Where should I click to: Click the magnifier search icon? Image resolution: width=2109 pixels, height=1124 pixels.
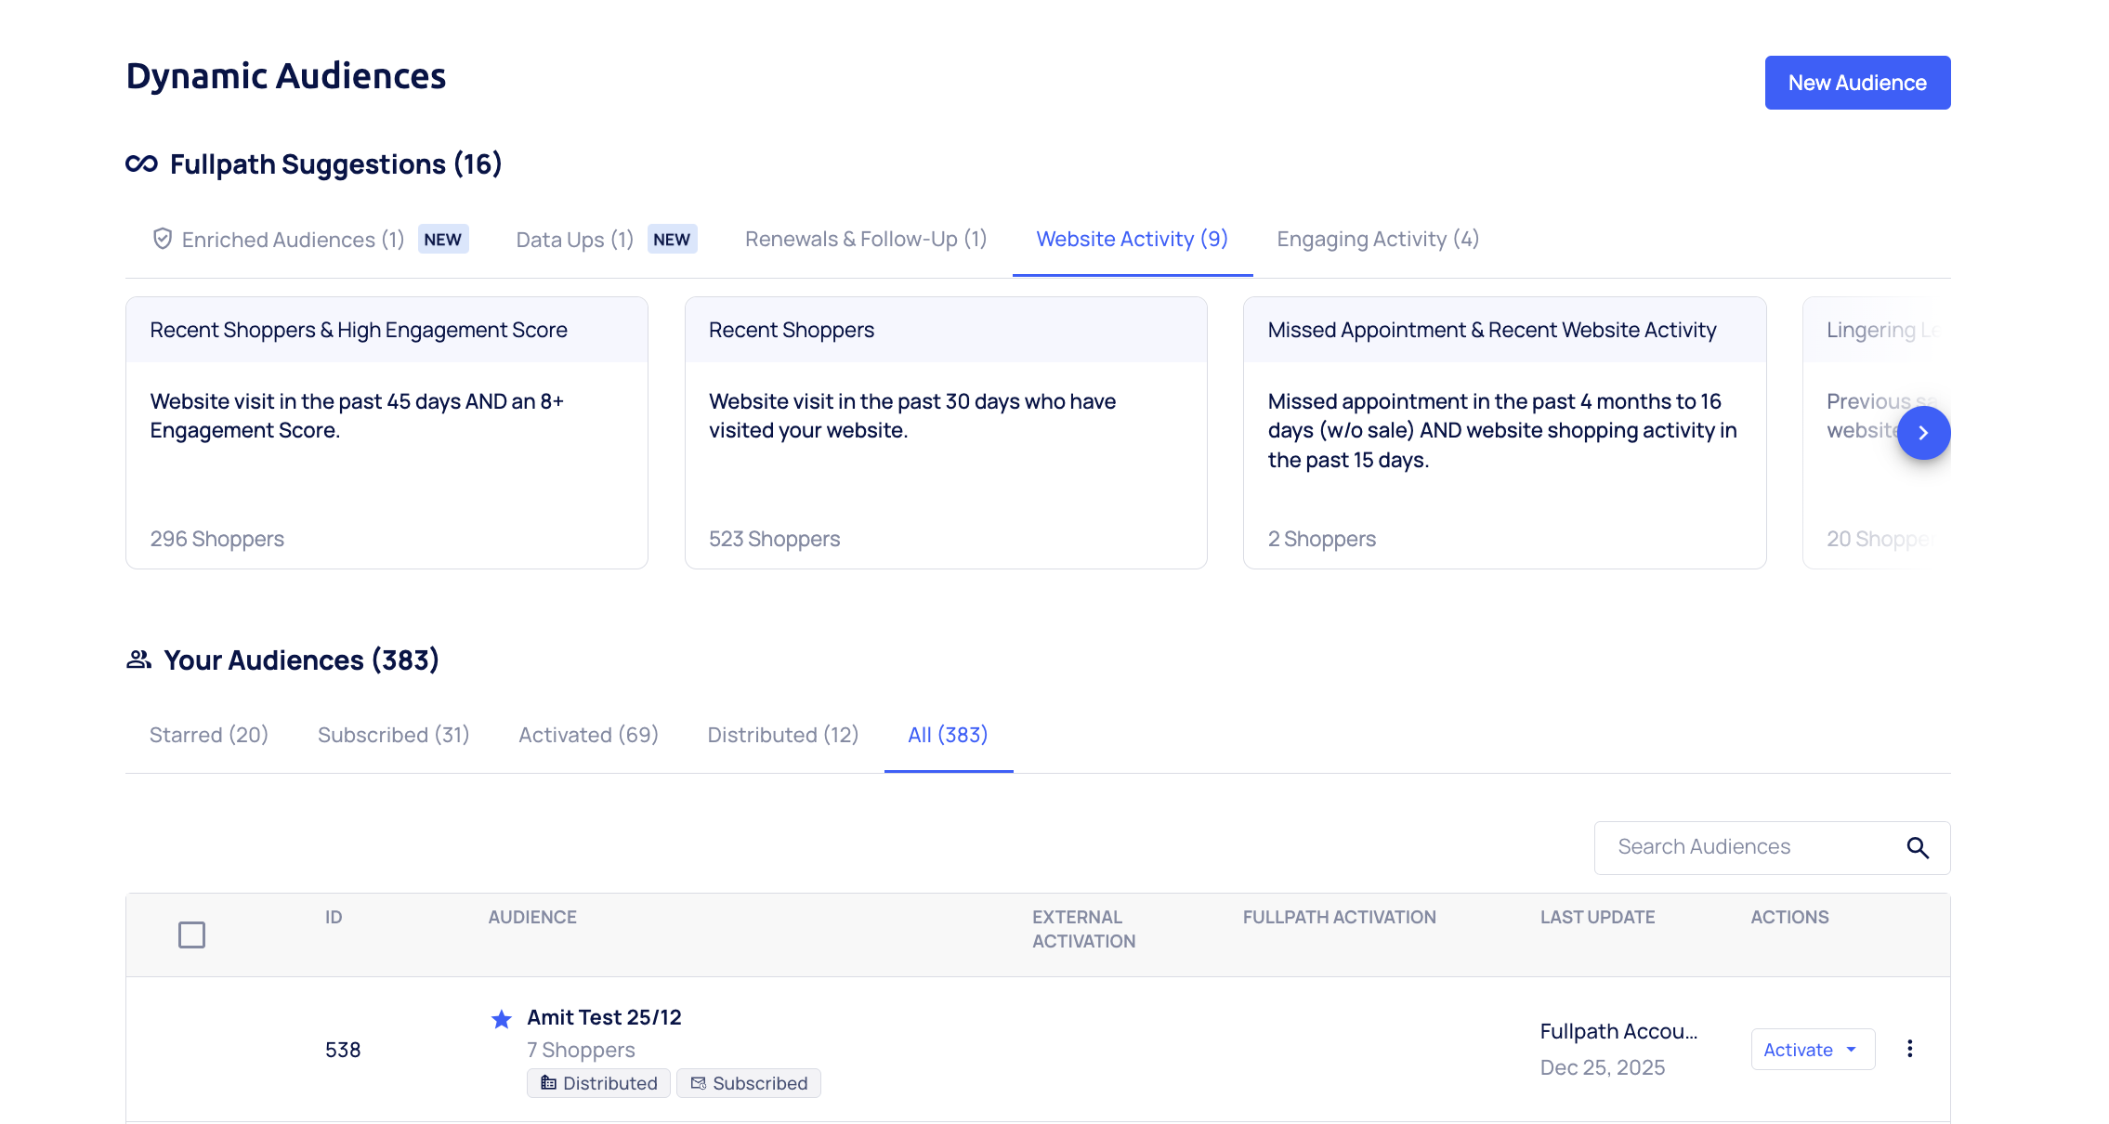coord(1918,847)
